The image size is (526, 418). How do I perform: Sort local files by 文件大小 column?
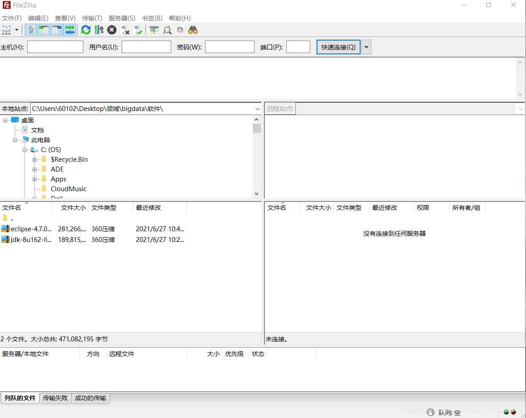[x=71, y=208]
